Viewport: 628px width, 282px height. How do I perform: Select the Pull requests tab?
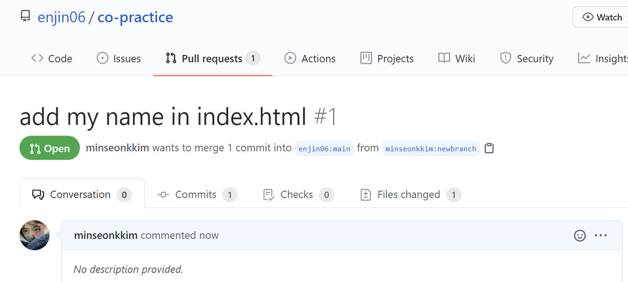click(212, 58)
